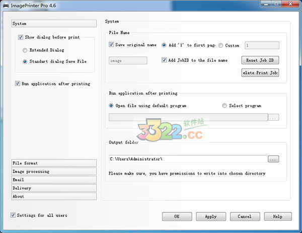The image size is (302, 233).
Task: Click the Help button
Action: [278, 216]
